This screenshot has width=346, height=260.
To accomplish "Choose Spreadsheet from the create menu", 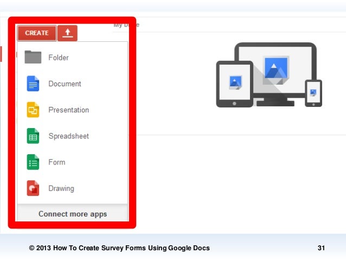I will (72, 136).
